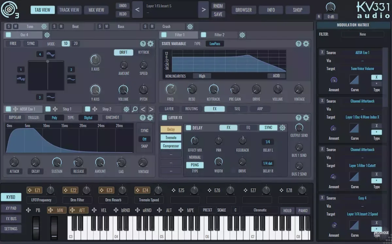The width and height of the screenshot is (392, 244).
Task: Click move handle icon beside PB
Action: [x=28, y=210]
